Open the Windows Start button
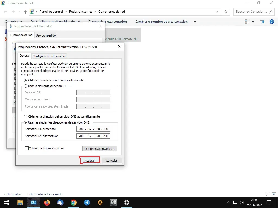278x208 pixels. [7, 203]
